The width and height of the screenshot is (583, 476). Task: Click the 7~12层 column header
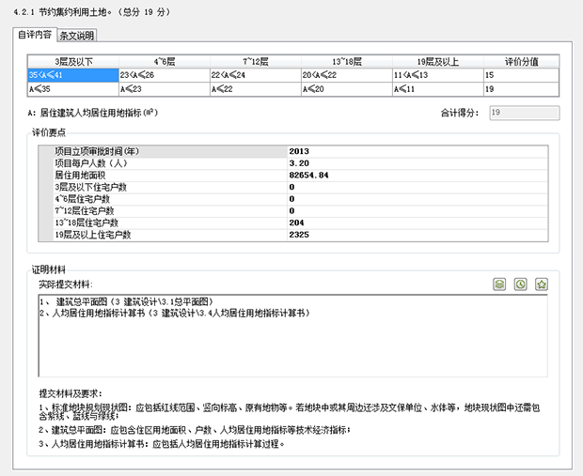pyautogui.click(x=256, y=62)
